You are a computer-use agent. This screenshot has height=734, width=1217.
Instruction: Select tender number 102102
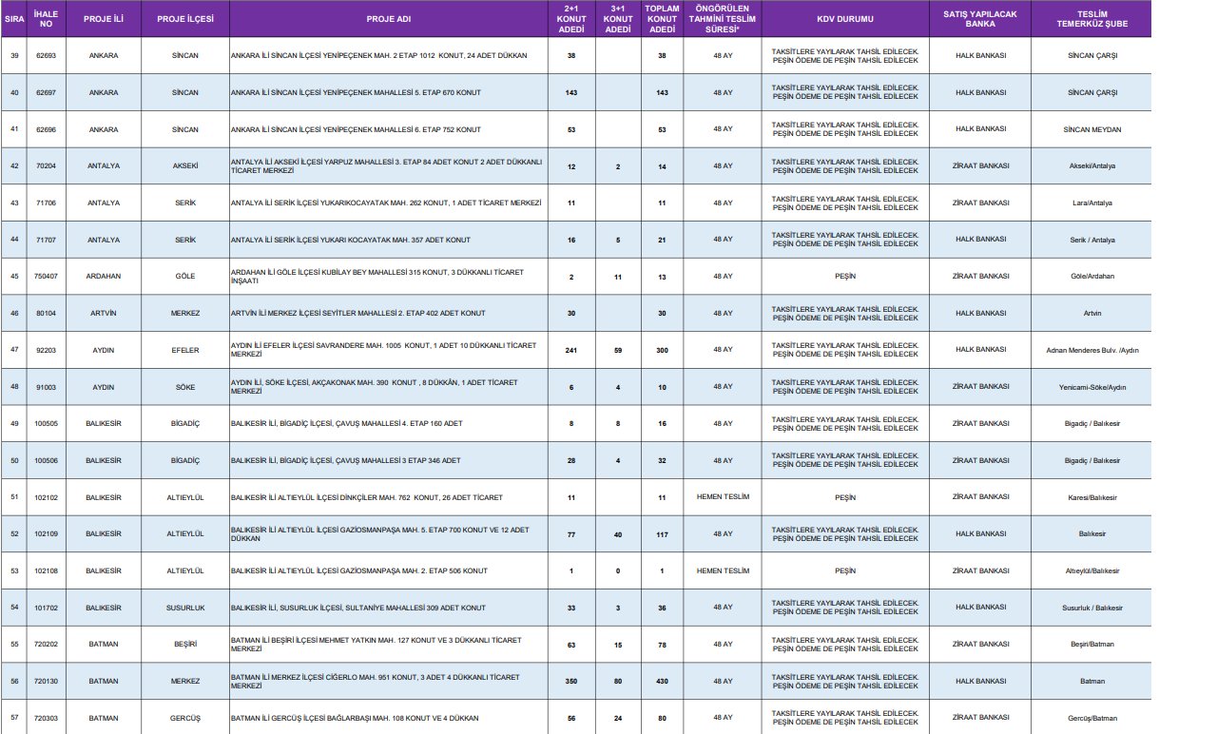(47, 497)
